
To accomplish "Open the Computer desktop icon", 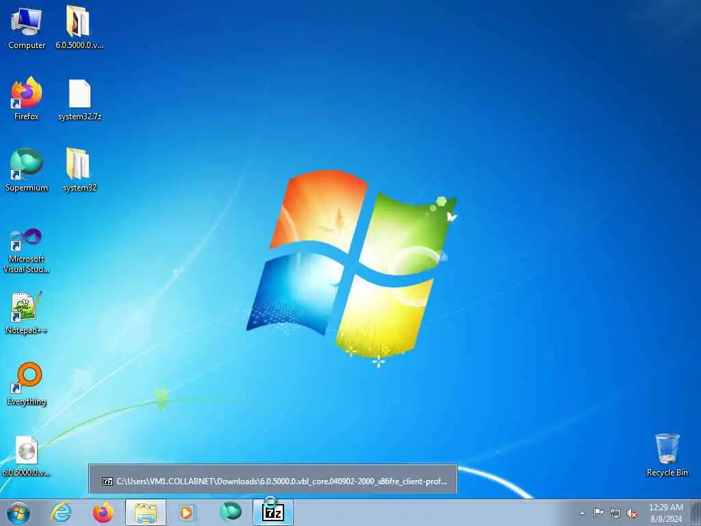I will pyautogui.click(x=27, y=27).
